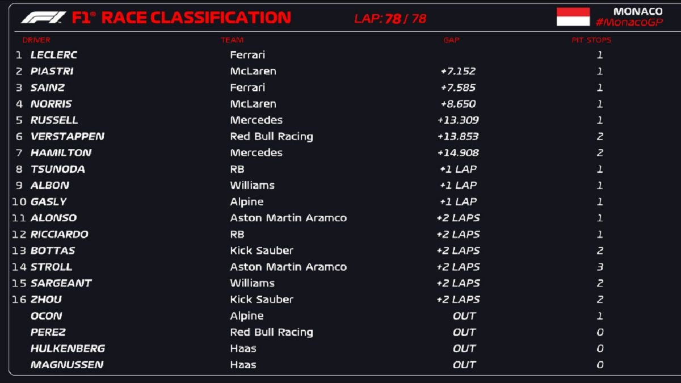Click the Monaco flag icon
The image size is (681, 383).
[573, 17]
